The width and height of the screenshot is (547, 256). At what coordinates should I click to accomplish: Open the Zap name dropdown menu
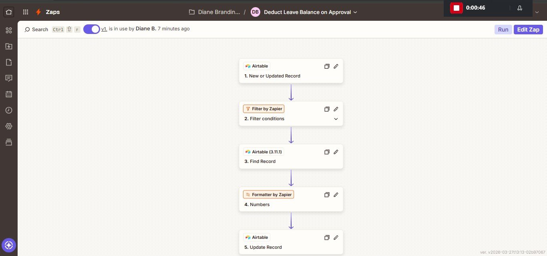[x=355, y=12]
